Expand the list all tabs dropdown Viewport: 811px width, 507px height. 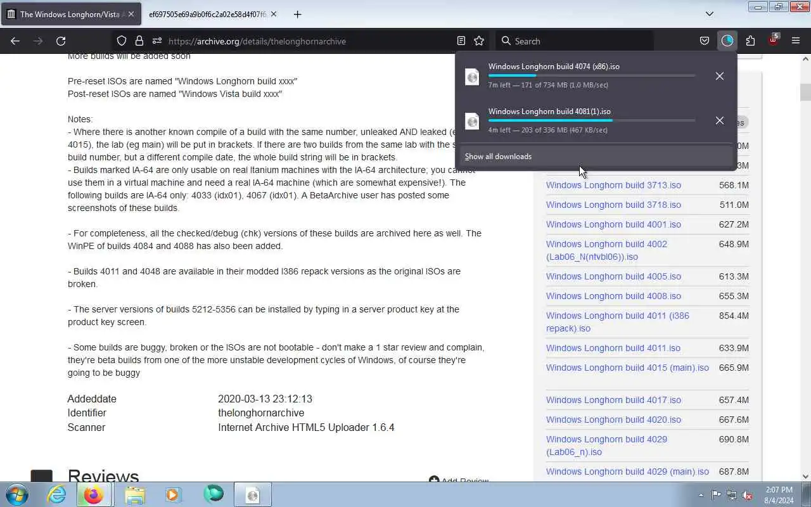click(x=710, y=14)
